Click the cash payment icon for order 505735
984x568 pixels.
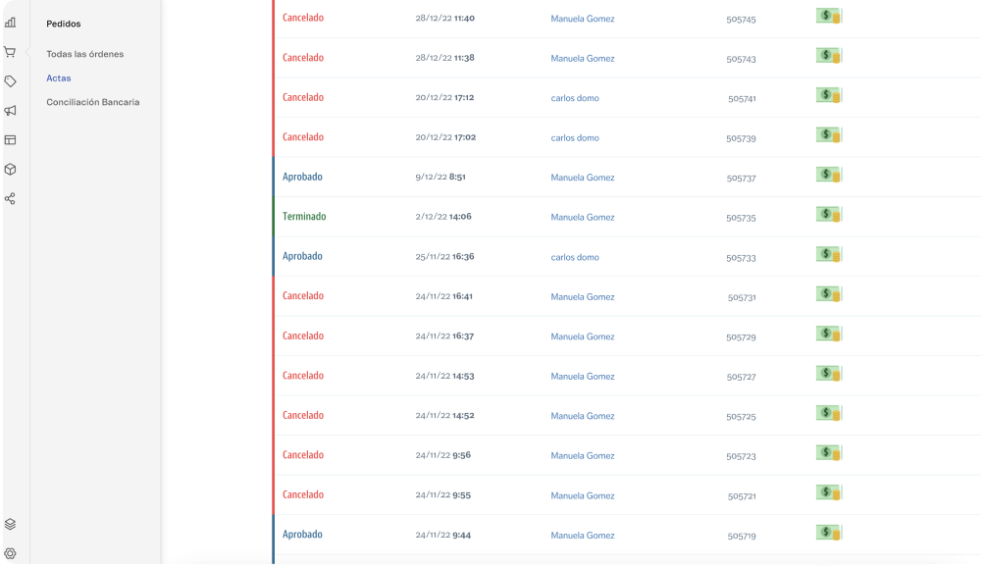pos(829,214)
